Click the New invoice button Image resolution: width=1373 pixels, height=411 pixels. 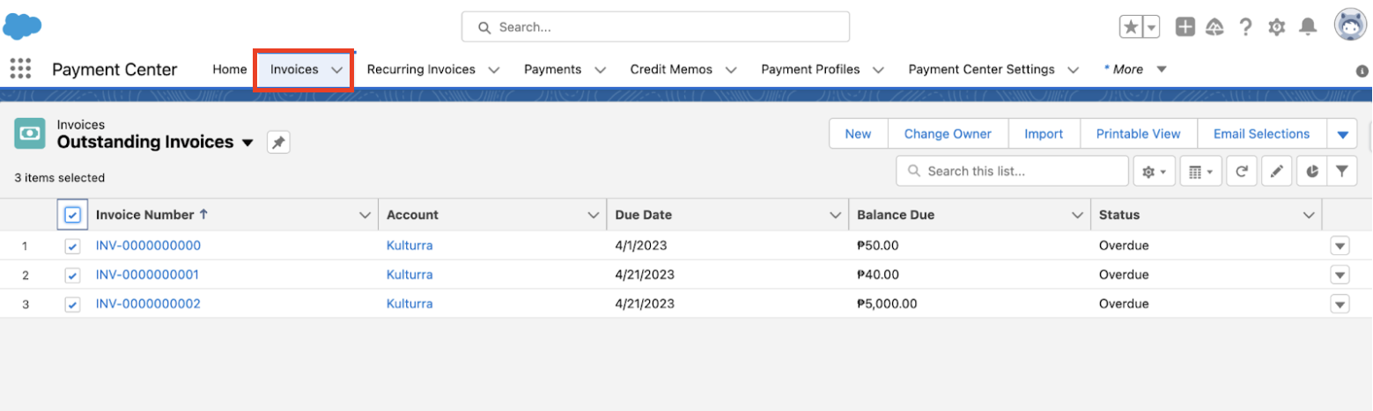tap(857, 134)
